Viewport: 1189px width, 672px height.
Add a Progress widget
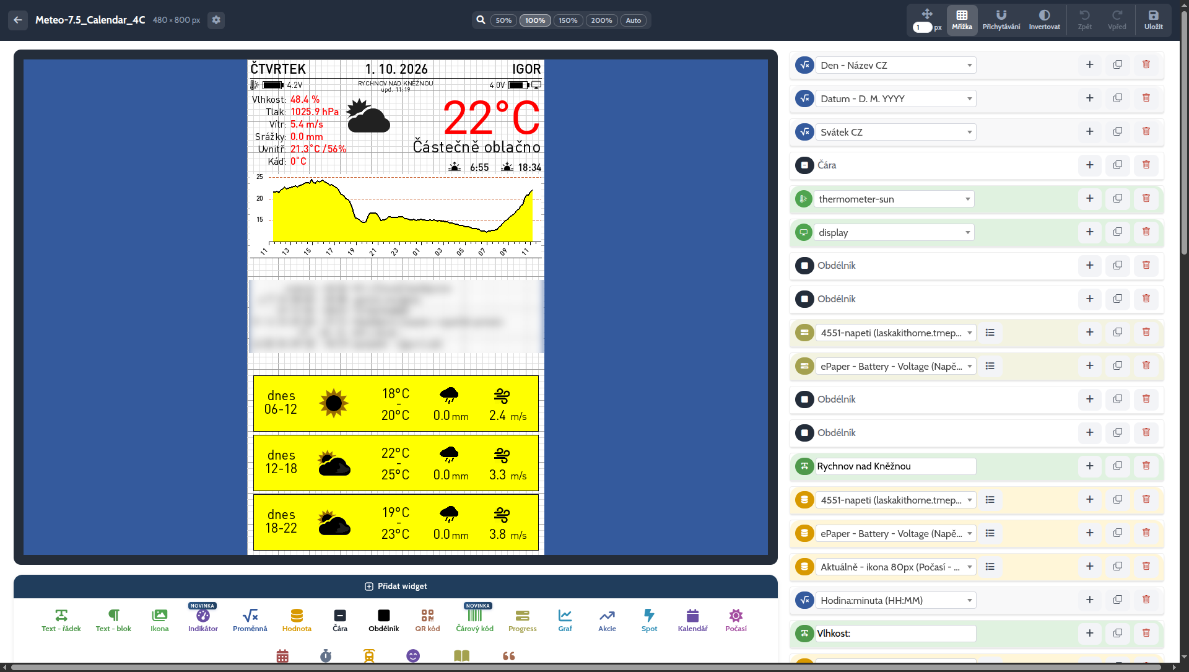tap(522, 620)
